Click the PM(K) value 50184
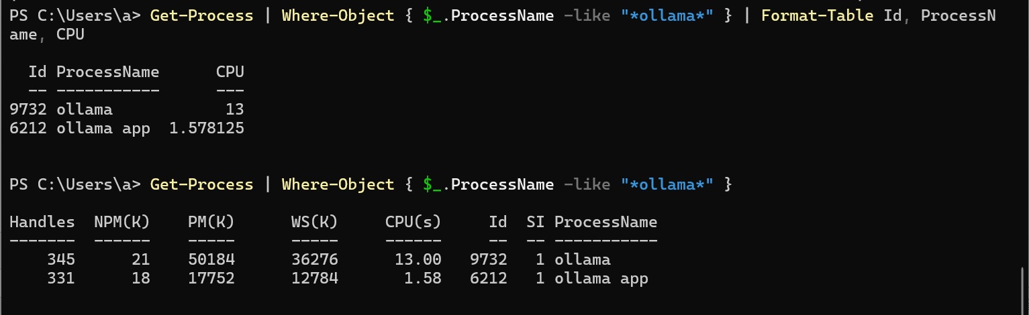The width and height of the screenshot is (1029, 315). (211, 259)
